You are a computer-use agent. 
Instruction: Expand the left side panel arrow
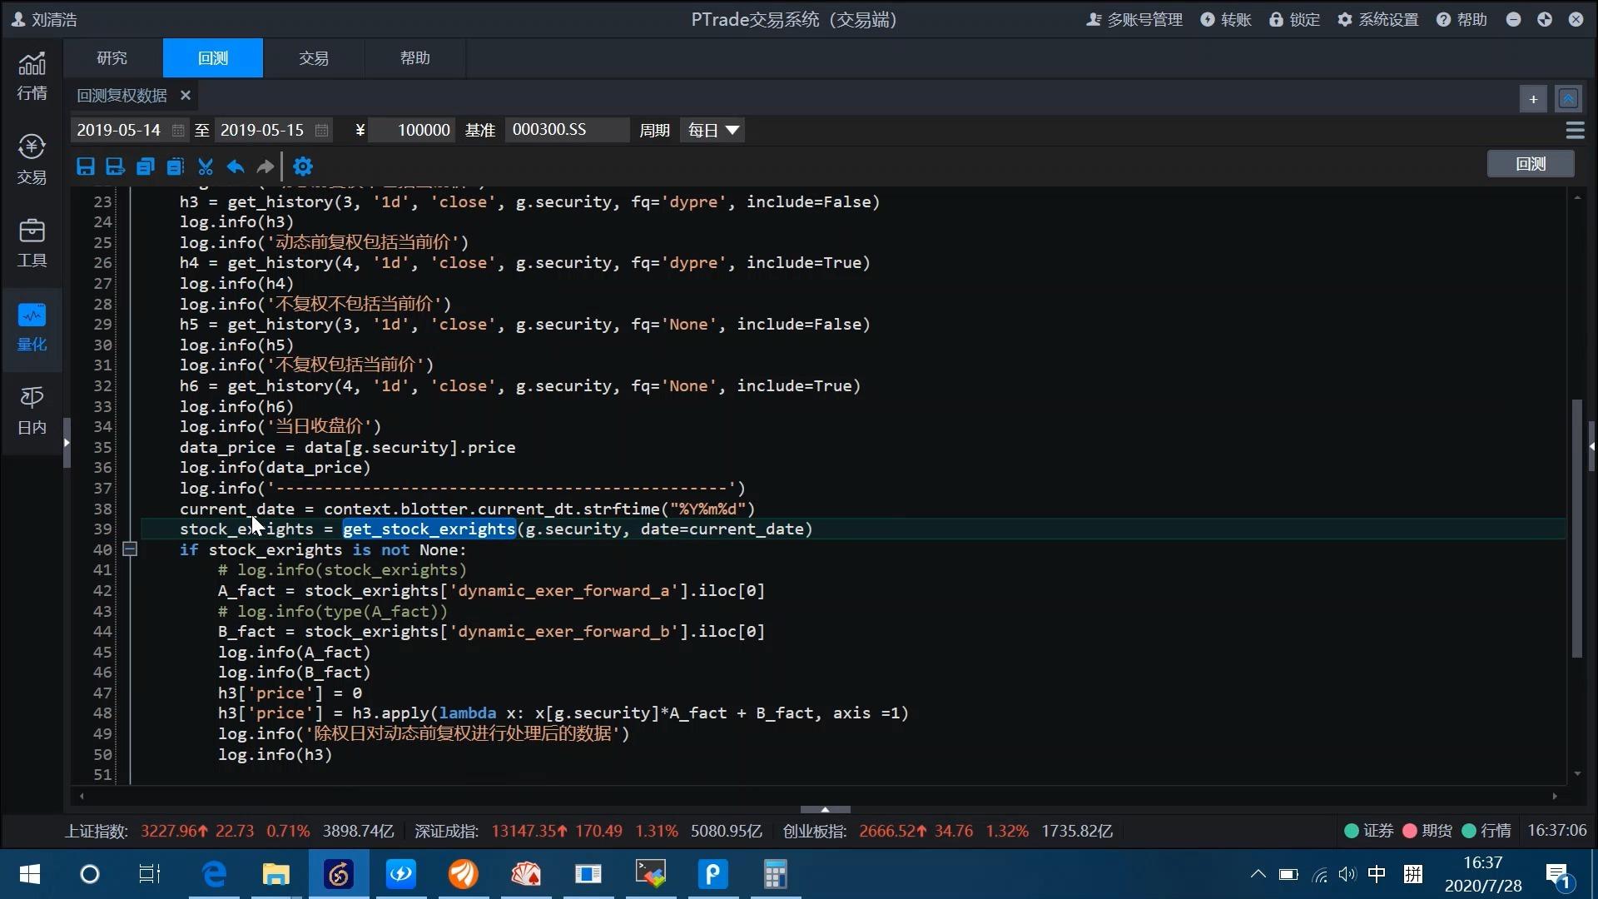click(x=67, y=443)
